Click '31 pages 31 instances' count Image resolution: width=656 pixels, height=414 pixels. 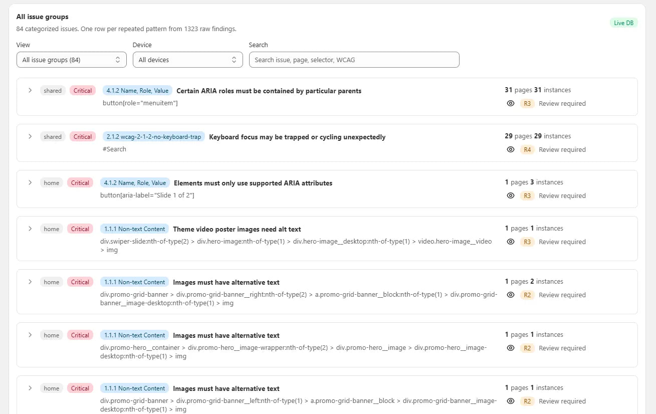pyautogui.click(x=538, y=90)
